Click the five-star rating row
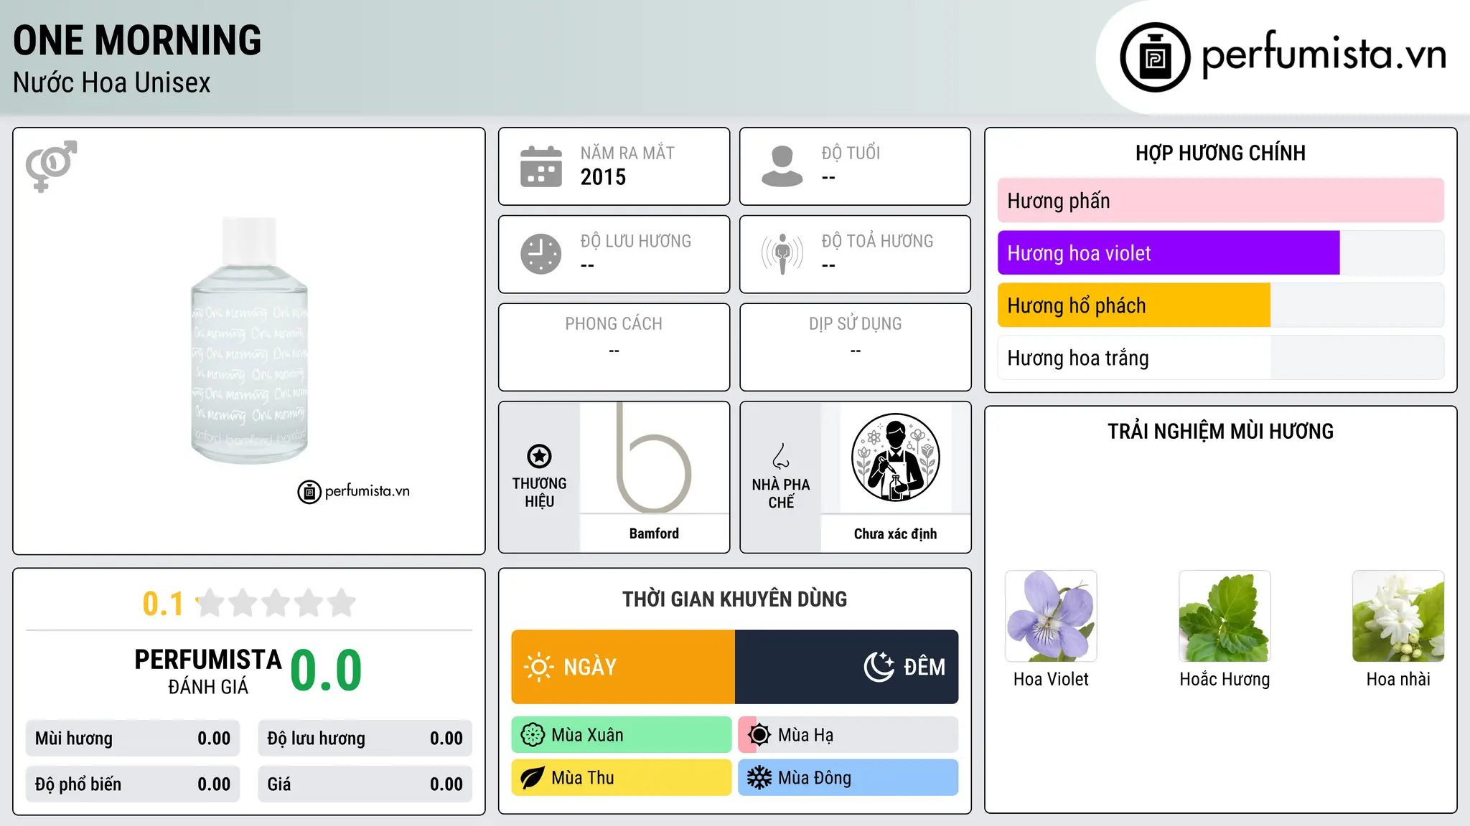Image resolution: width=1470 pixels, height=826 pixels. tap(276, 603)
